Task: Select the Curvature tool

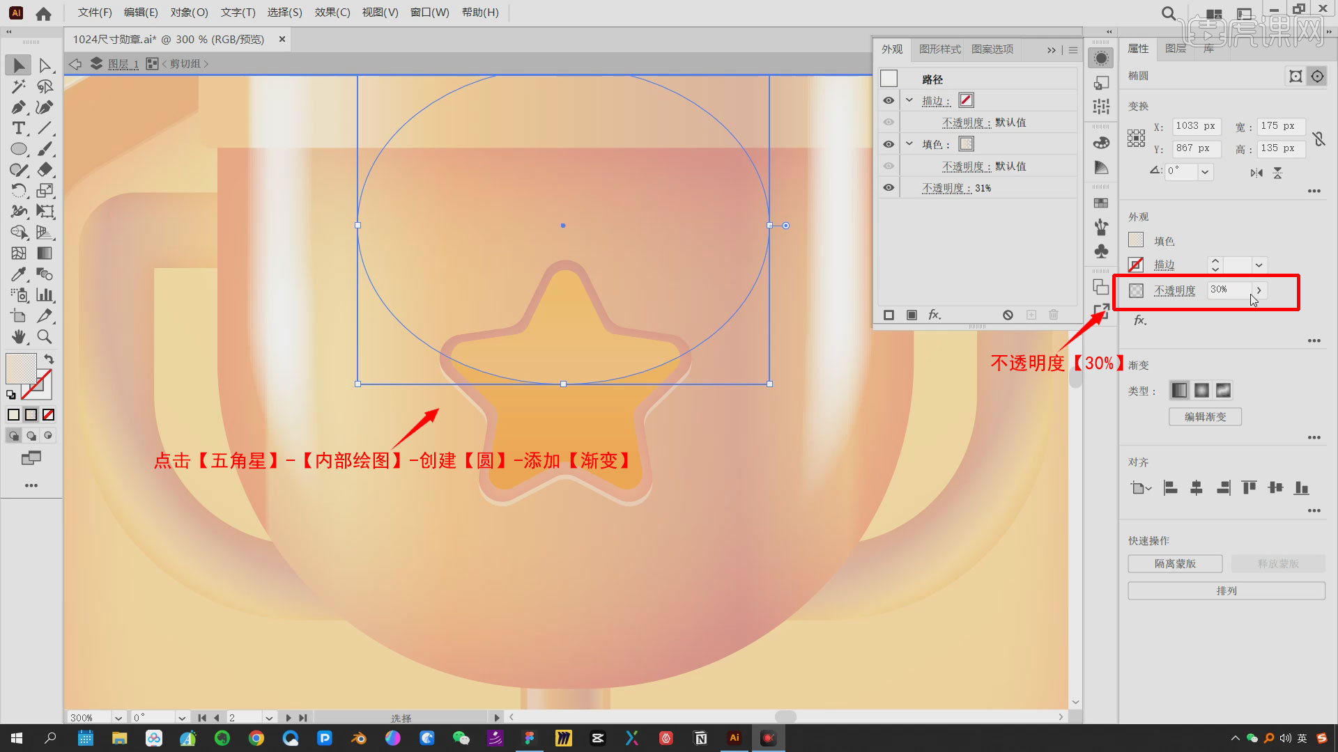Action: click(x=45, y=107)
